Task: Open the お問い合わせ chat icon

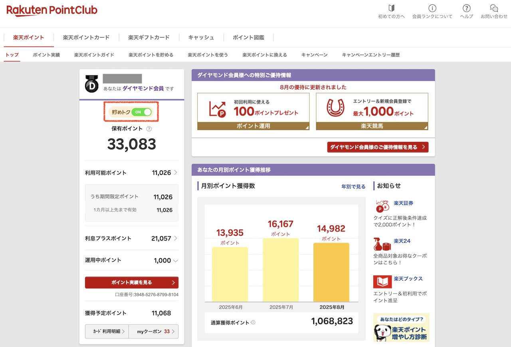Action: click(x=494, y=8)
